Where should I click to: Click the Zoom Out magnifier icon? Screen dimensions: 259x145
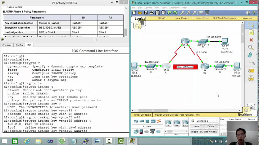[194, 13]
